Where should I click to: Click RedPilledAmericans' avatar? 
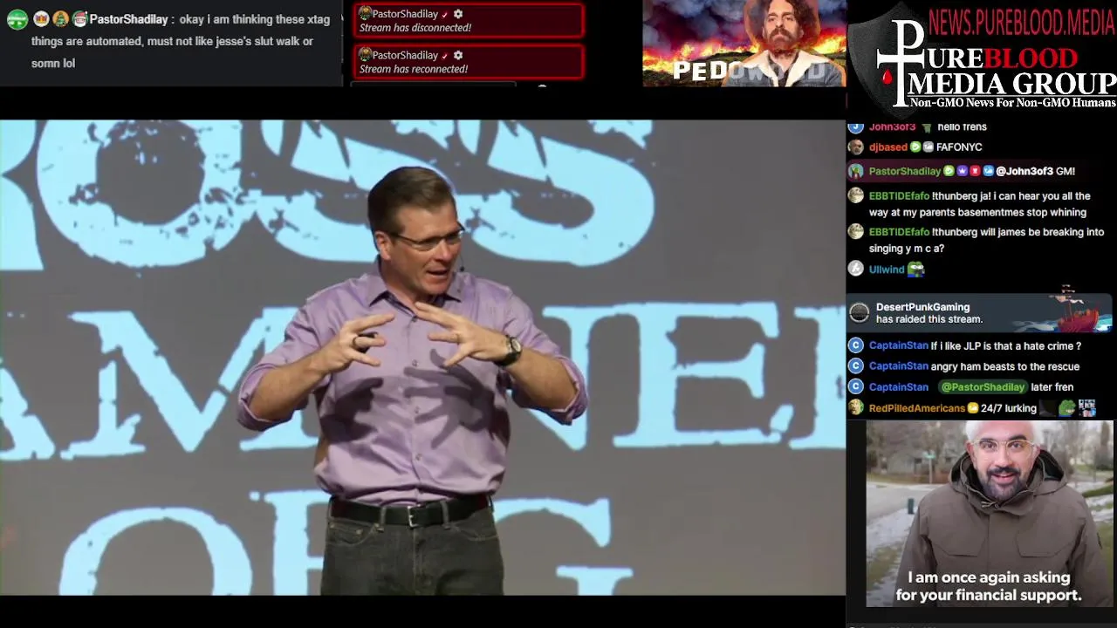[855, 407]
